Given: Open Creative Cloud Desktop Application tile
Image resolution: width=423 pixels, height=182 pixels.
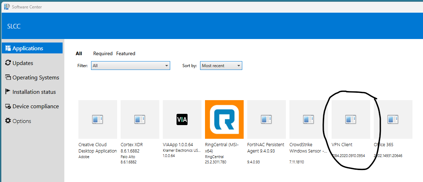Looking at the screenshot, I should tap(98, 119).
